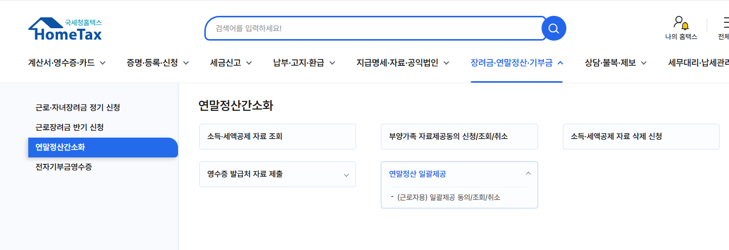Click 연말정산 일괄제공 heading
Screen dimensions: 729x250
pyautogui.click(x=417, y=174)
